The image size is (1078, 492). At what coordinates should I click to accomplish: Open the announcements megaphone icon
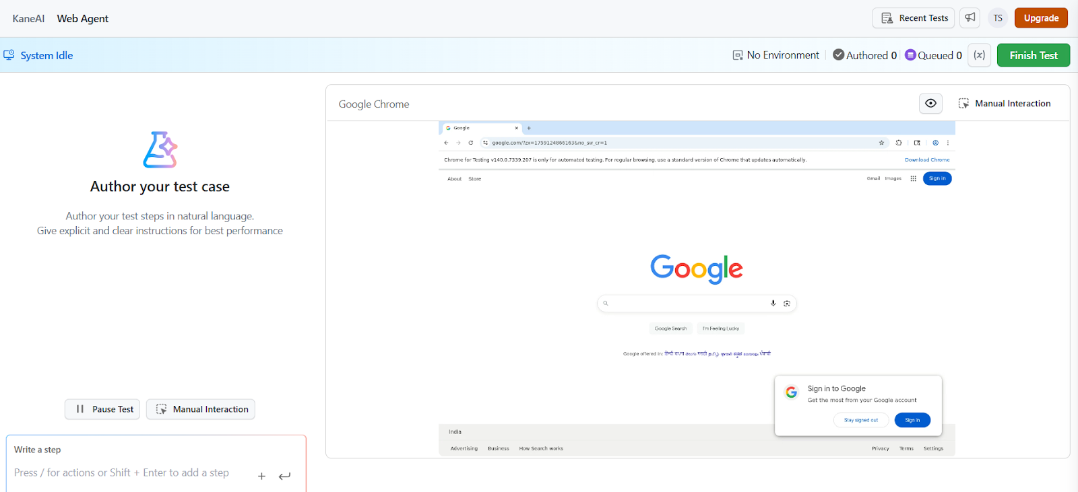pyautogui.click(x=970, y=18)
